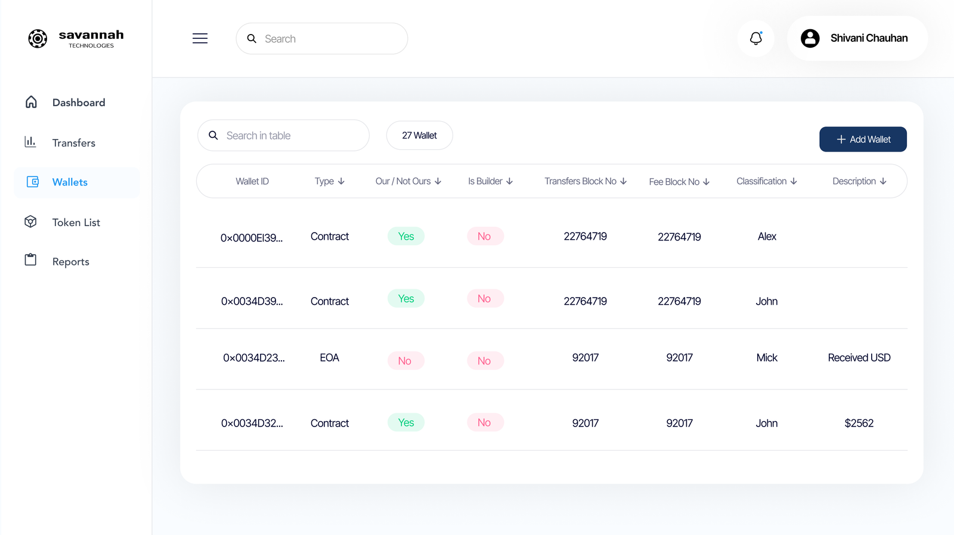Toggle the Yes badge for wallet 0x0000EI39
The width and height of the screenshot is (954, 535).
point(406,236)
